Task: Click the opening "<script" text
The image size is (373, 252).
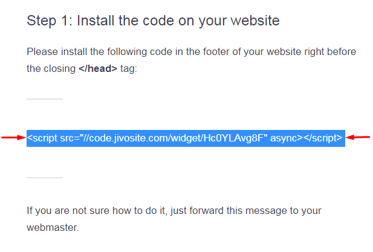Action: coord(42,138)
